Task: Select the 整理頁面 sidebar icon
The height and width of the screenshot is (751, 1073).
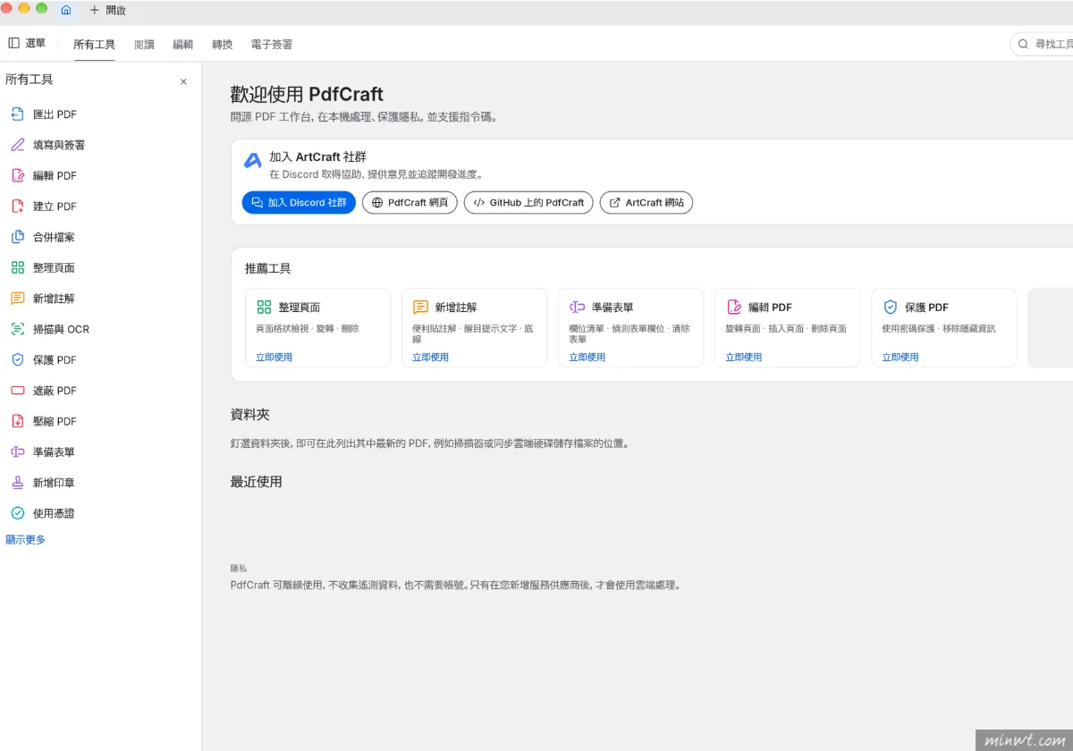Action: click(17, 267)
